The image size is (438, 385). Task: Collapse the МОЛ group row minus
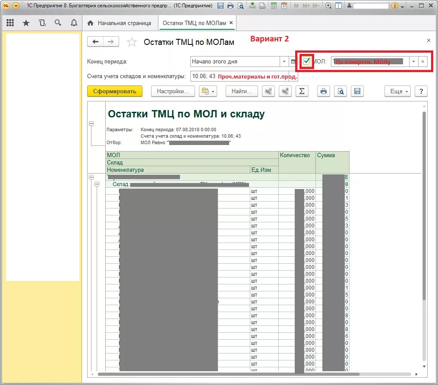click(x=91, y=177)
